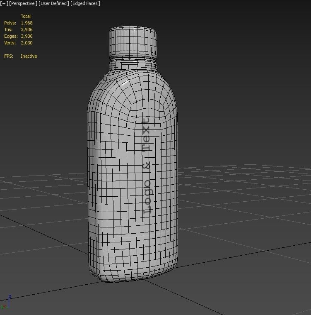Screen dimensions: 311x315
Task: Open the [Perspective] view menu
Action: click(23, 3)
